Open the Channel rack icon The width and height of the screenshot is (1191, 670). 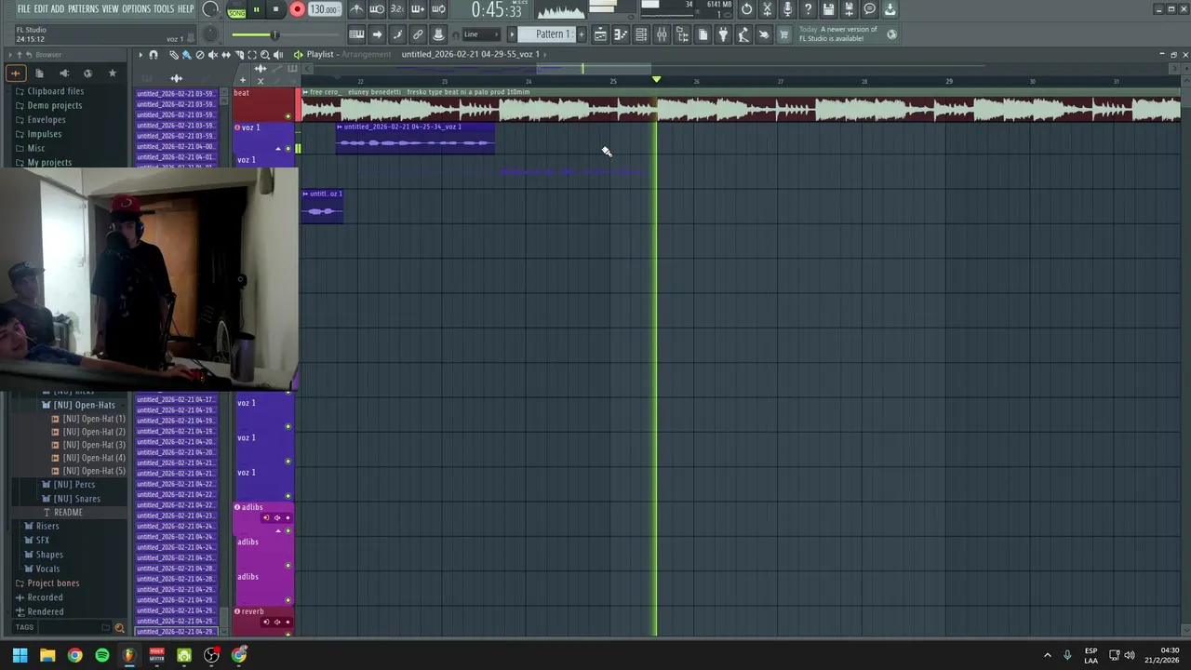click(641, 34)
